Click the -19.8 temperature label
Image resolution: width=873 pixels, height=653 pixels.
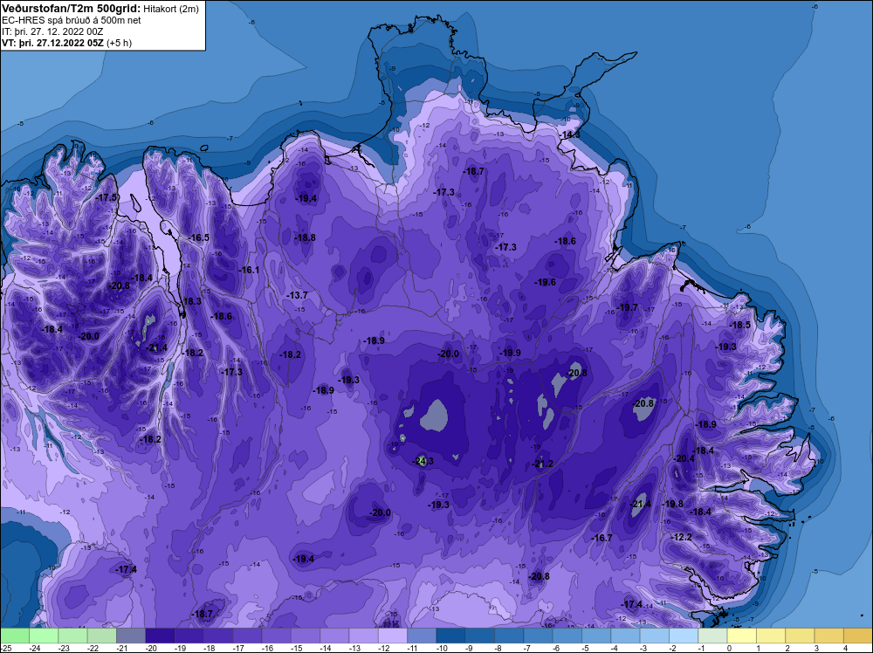pyautogui.click(x=672, y=504)
